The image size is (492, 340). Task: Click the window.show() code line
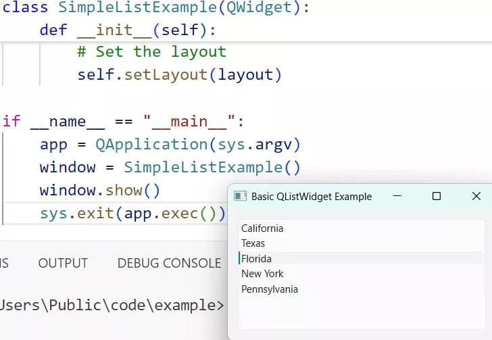[x=100, y=191]
